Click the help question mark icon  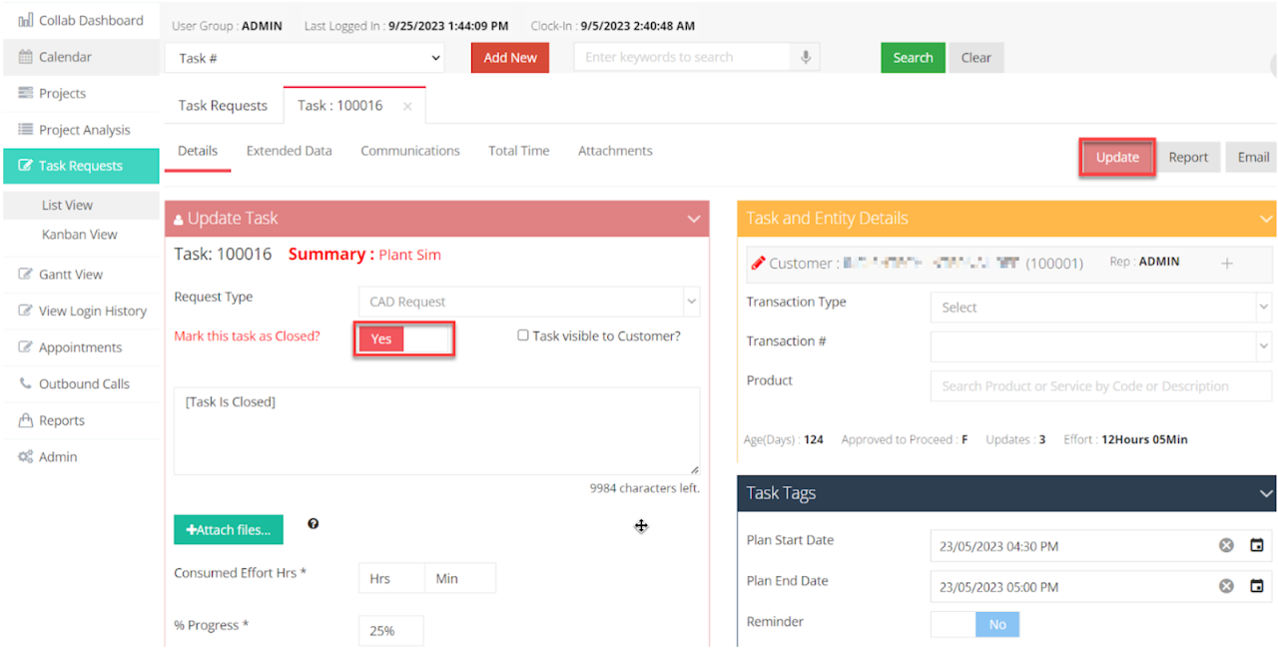pos(314,524)
